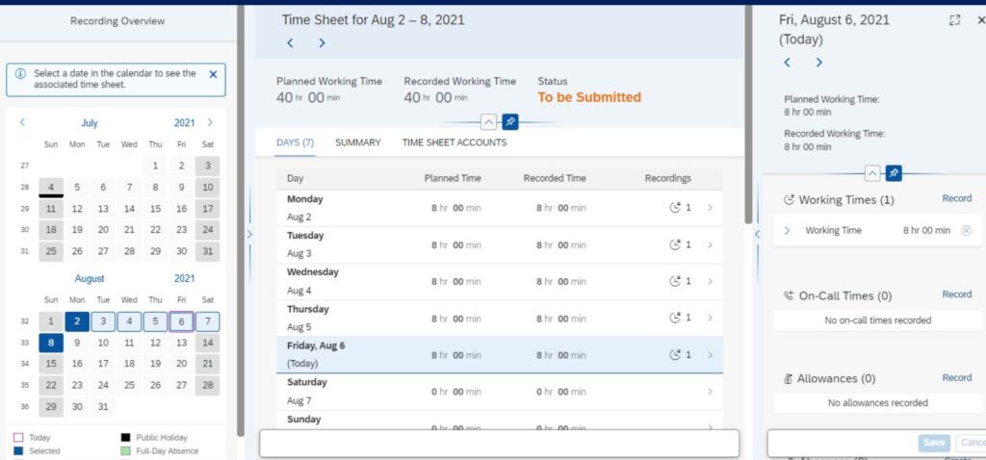Open the July month picker

point(90,123)
